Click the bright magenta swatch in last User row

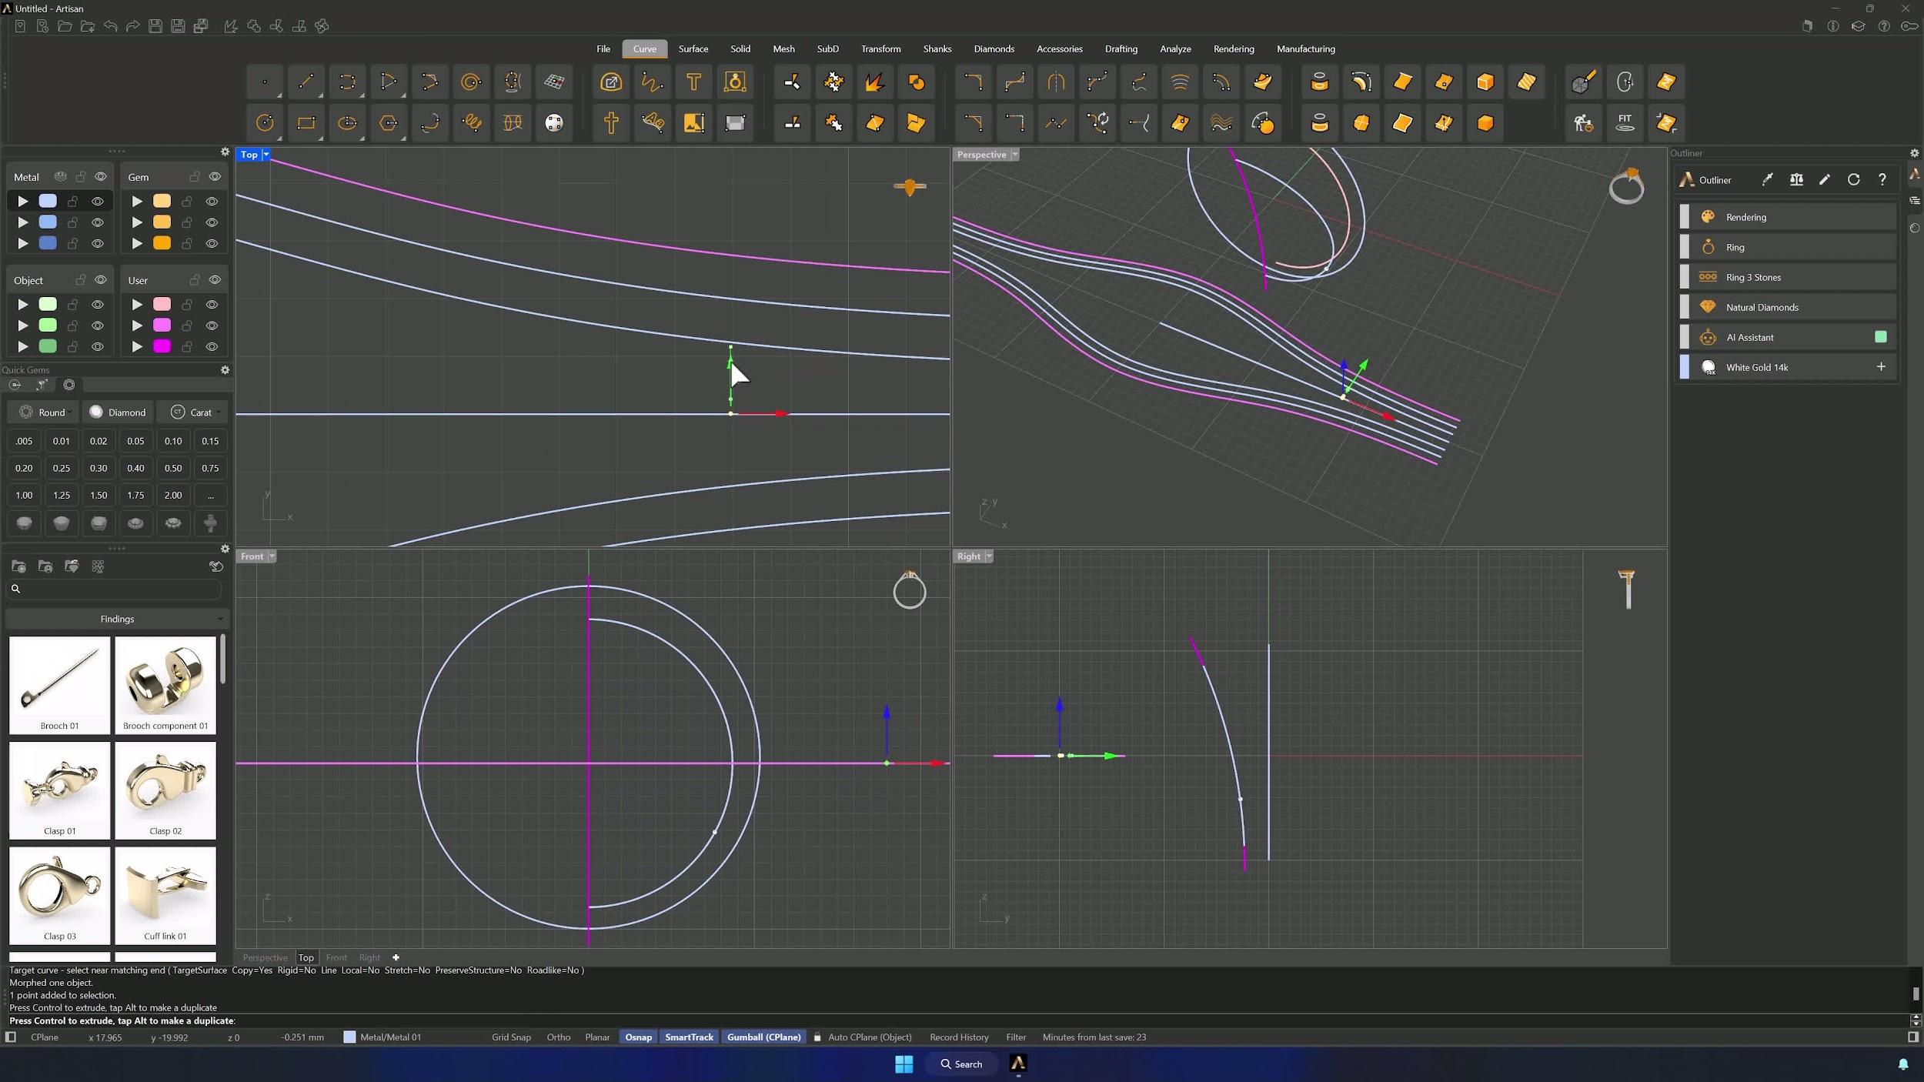162,346
